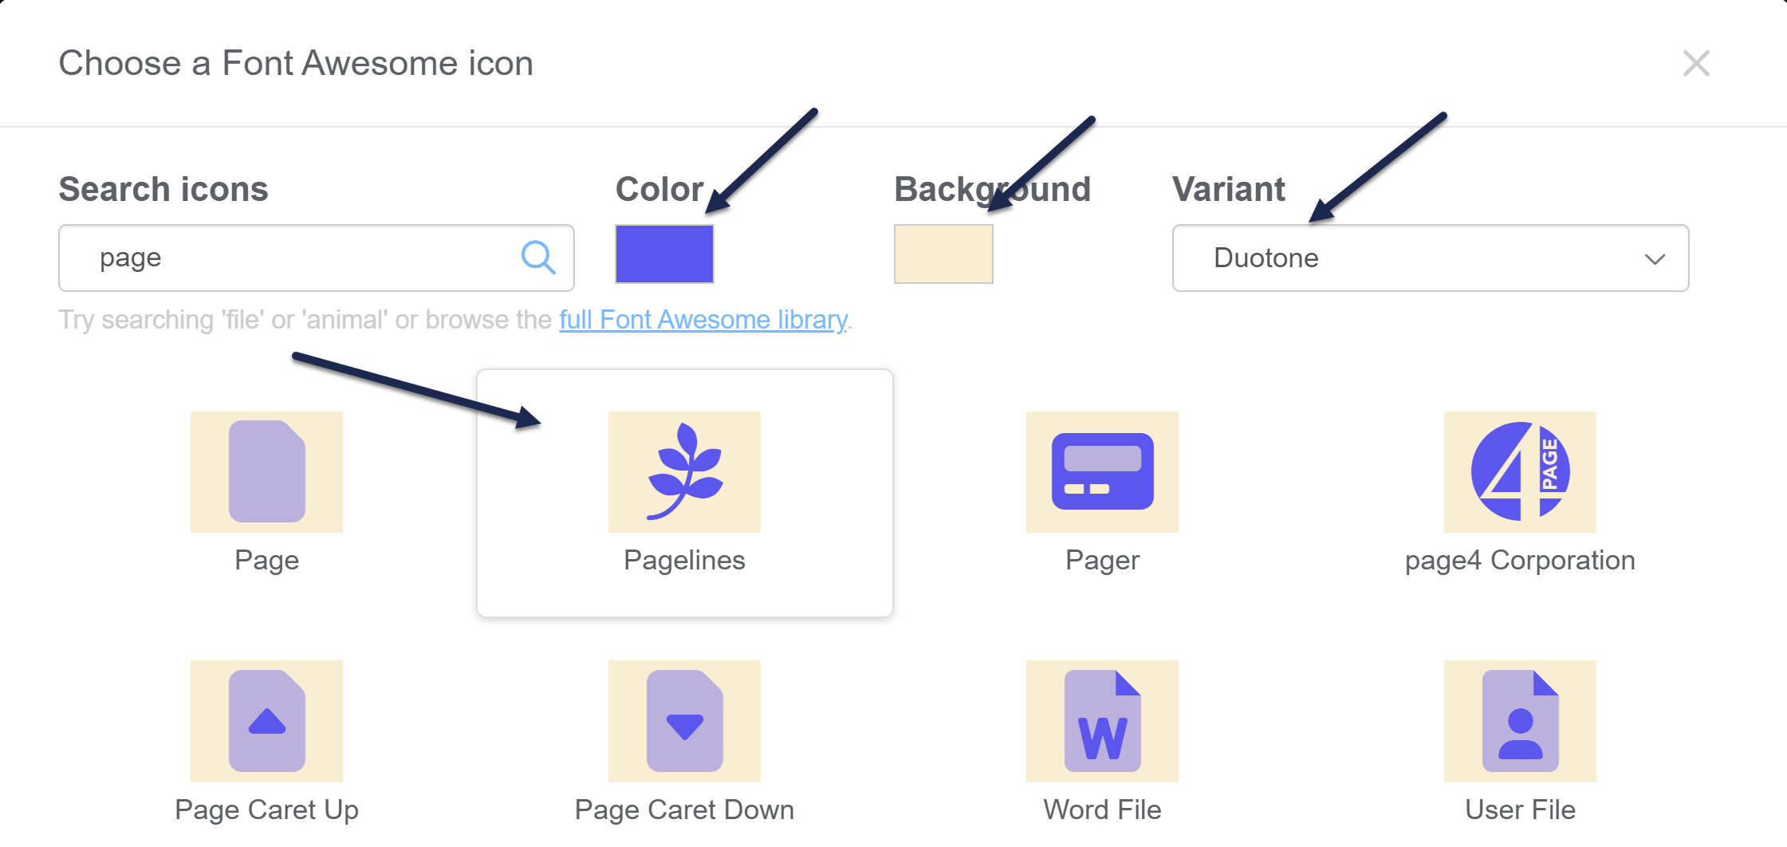
Task: Select the Page Caret Down icon
Action: click(684, 720)
